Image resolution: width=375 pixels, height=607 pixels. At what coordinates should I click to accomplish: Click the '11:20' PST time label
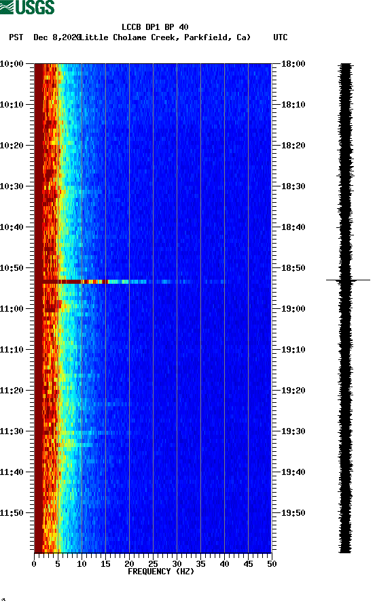[12, 390]
